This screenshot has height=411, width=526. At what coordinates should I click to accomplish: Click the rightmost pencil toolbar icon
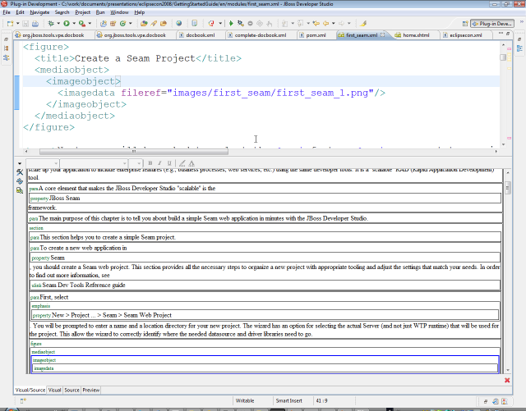point(363,24)
